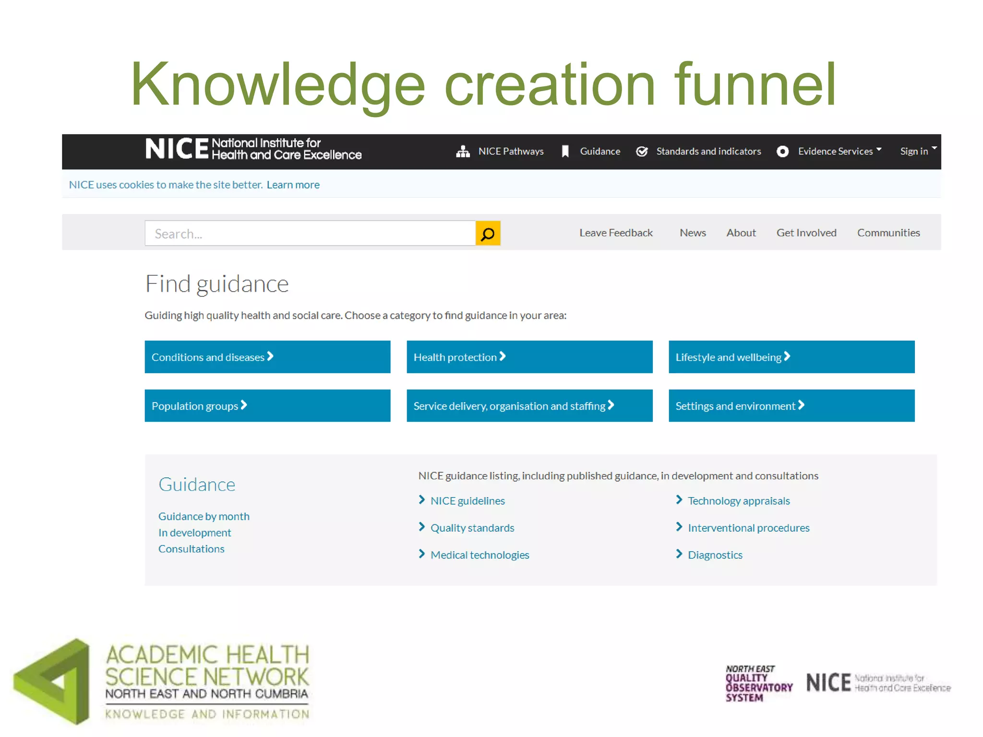Screen dimensions: 983x737
Task: Click the Guidance bookmark icon
Action: pos(565,152)
